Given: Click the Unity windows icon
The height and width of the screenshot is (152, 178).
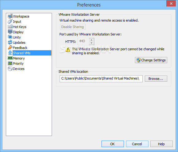Looking at the screenshot, I should tap(10, 37).
